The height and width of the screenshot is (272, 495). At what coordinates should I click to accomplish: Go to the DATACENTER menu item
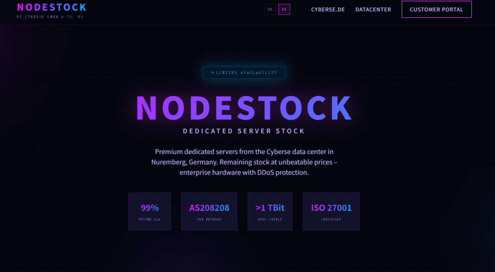tap(373, 9)
